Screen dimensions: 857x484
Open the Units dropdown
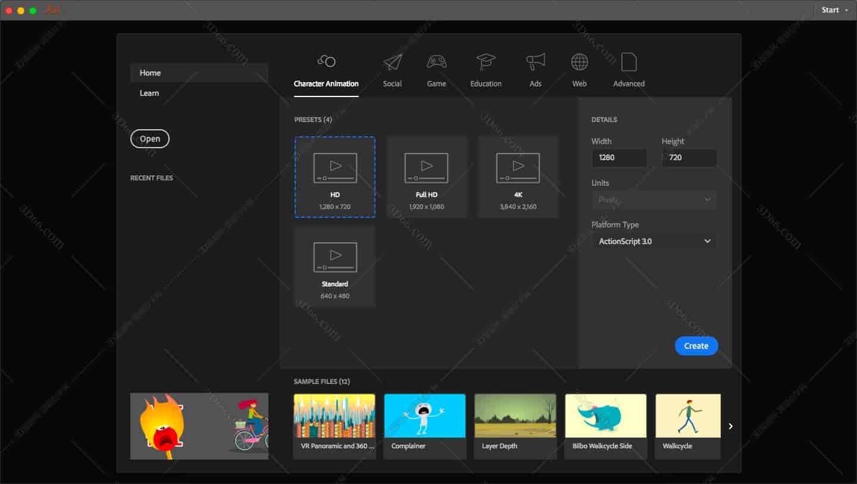click(653, 200)
